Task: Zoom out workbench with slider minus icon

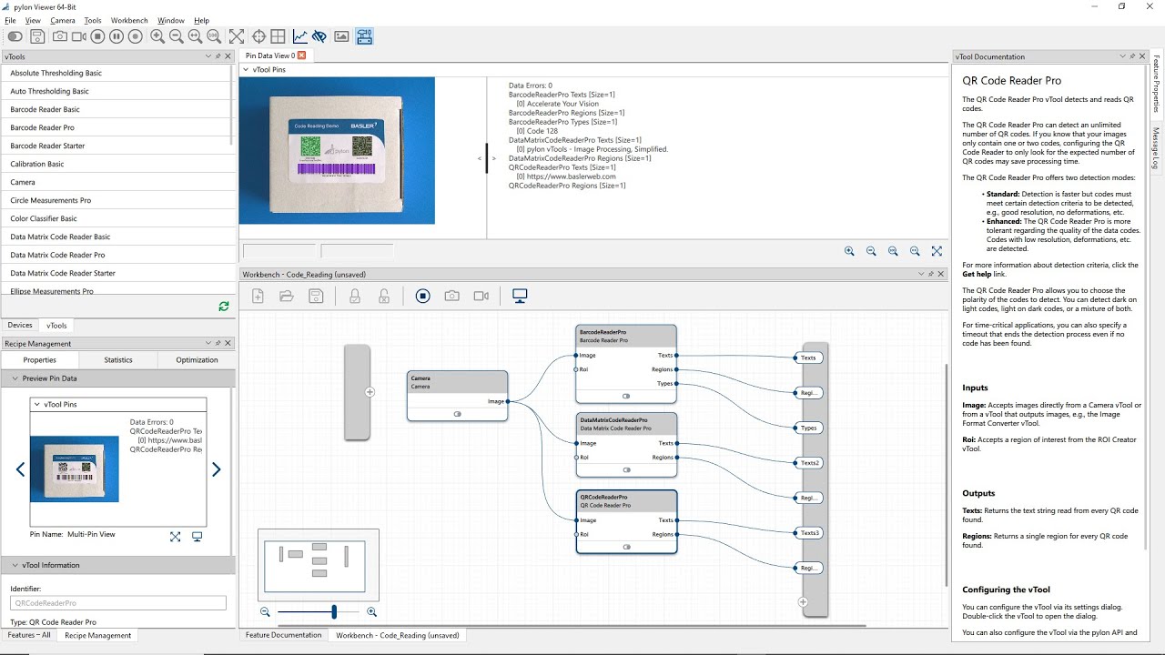Action: coord(265,612)
